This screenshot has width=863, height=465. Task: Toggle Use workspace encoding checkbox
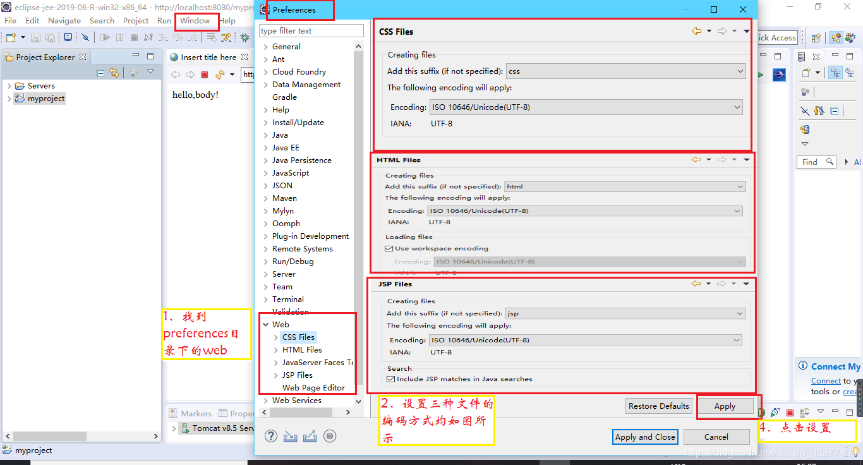coord(389,248)
